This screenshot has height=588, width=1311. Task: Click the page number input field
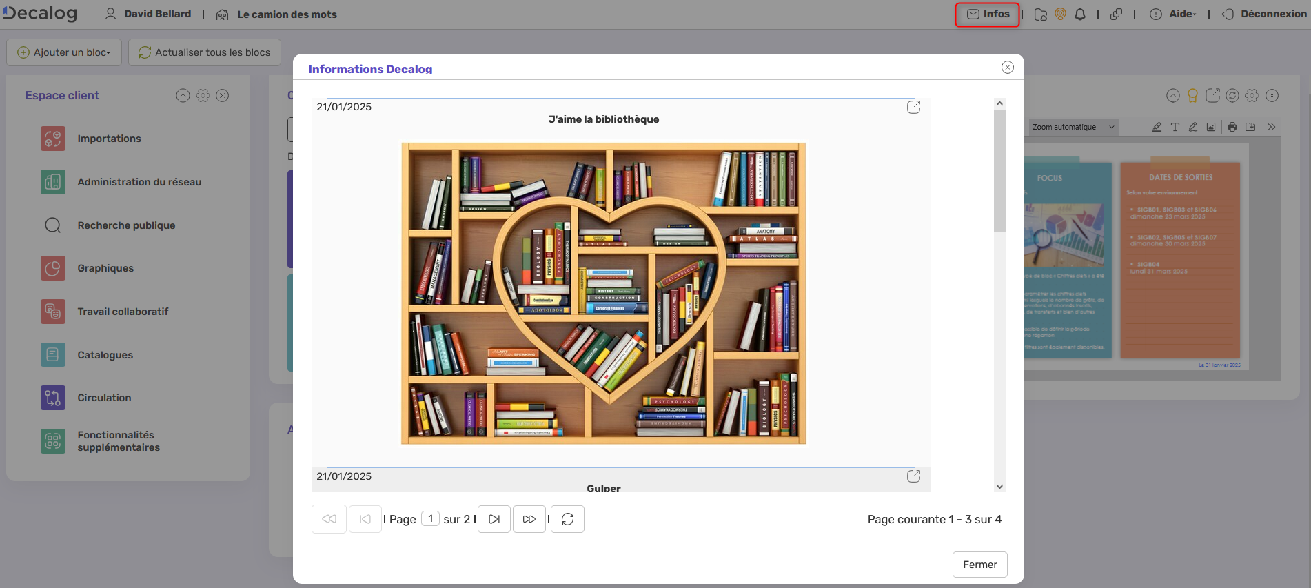[x=430, y=518]
